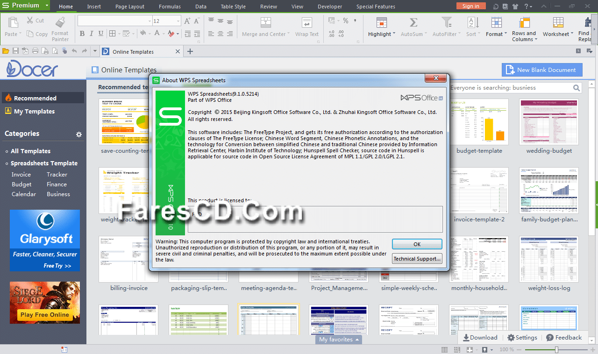Switch to the Insert ribbon tab

tap(94, 7)
